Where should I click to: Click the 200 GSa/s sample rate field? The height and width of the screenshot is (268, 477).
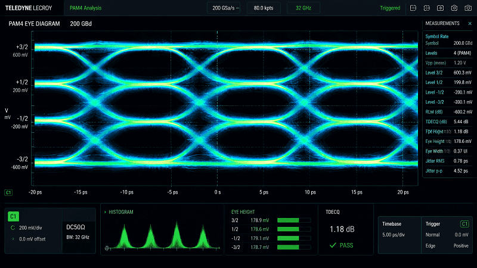point(223,8)
